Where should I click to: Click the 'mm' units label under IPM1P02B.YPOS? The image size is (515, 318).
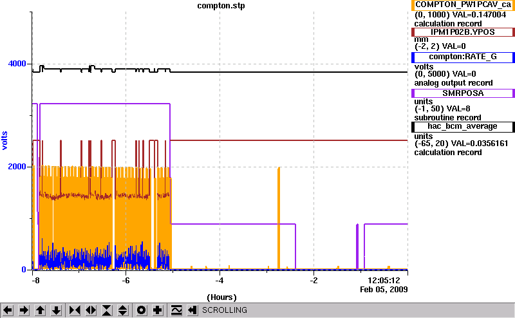[x=422, y=39]
